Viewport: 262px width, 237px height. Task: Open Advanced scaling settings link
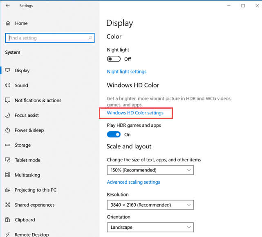pos(134,182)
